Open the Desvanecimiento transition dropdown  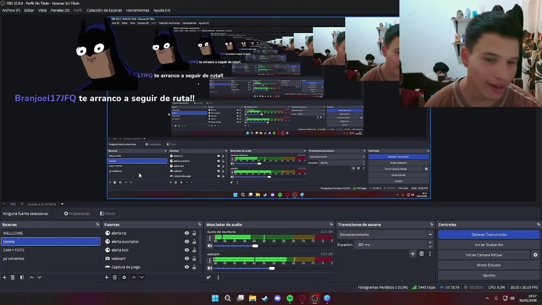click(386, 235)
